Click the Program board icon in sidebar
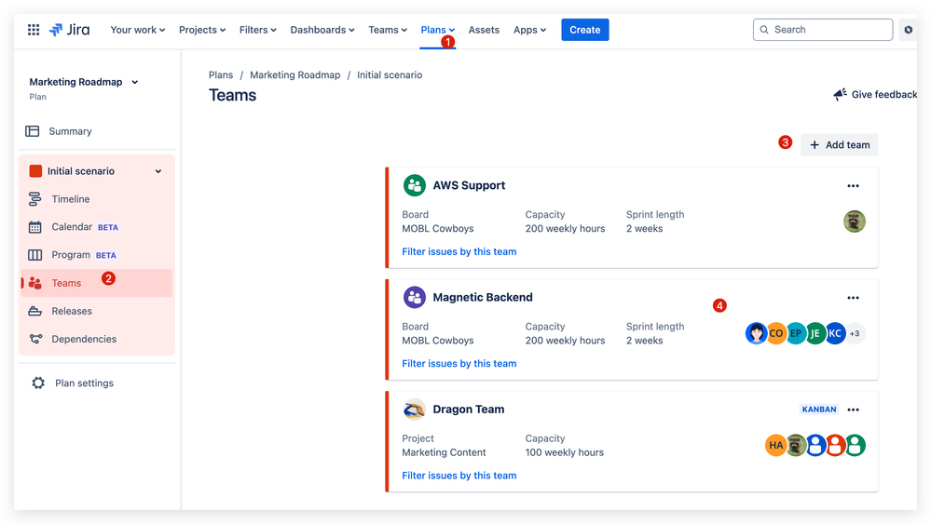This screenshot has width=931, height=524. (x=35, y=255)
